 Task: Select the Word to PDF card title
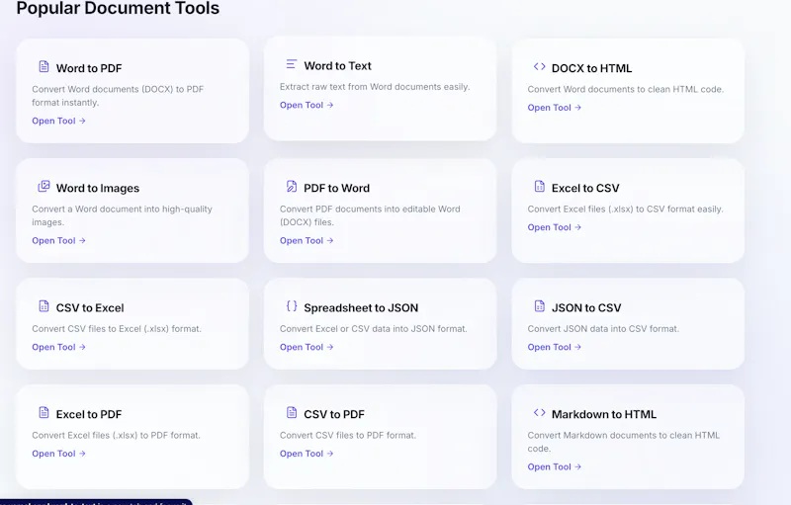(89, 68)
